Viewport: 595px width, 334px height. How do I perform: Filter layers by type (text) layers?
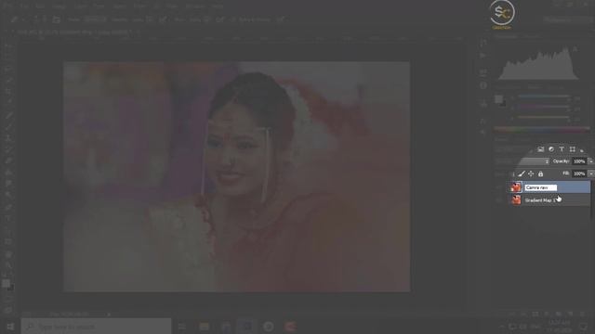[x=562, y=149]
